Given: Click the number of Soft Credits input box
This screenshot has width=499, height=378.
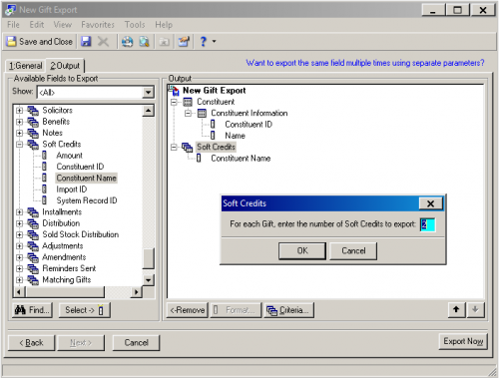Looking at the screenshot, I should pos(427,224).
